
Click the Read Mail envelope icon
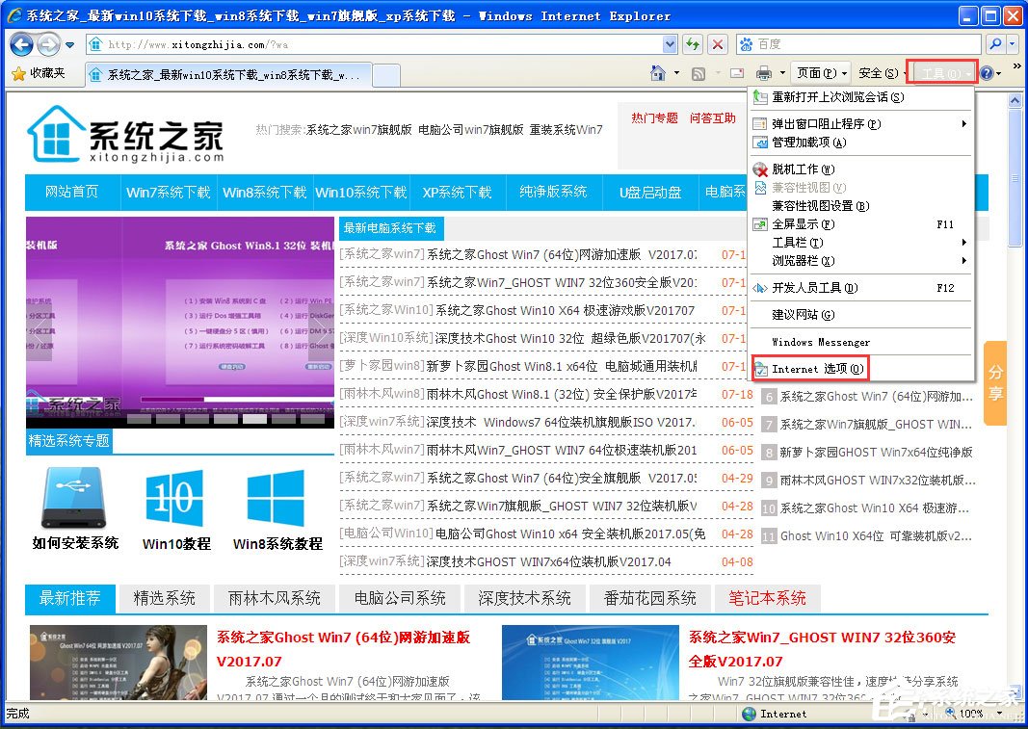[x=736, y=72]
